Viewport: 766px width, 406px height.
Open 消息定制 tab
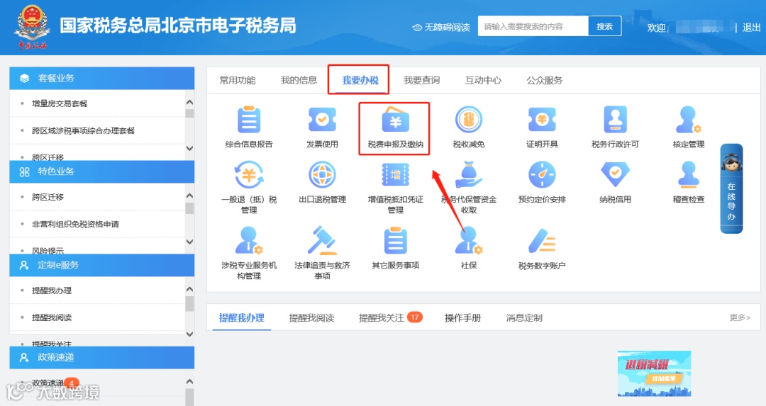coord(524,317)
